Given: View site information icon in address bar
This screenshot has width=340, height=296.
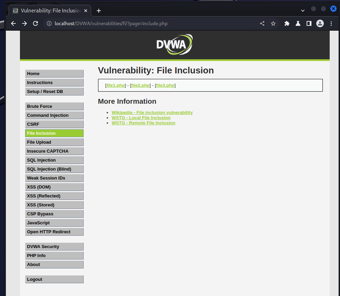Looking at the screenshot, I should pyautogui.click(x=49, y=23).
